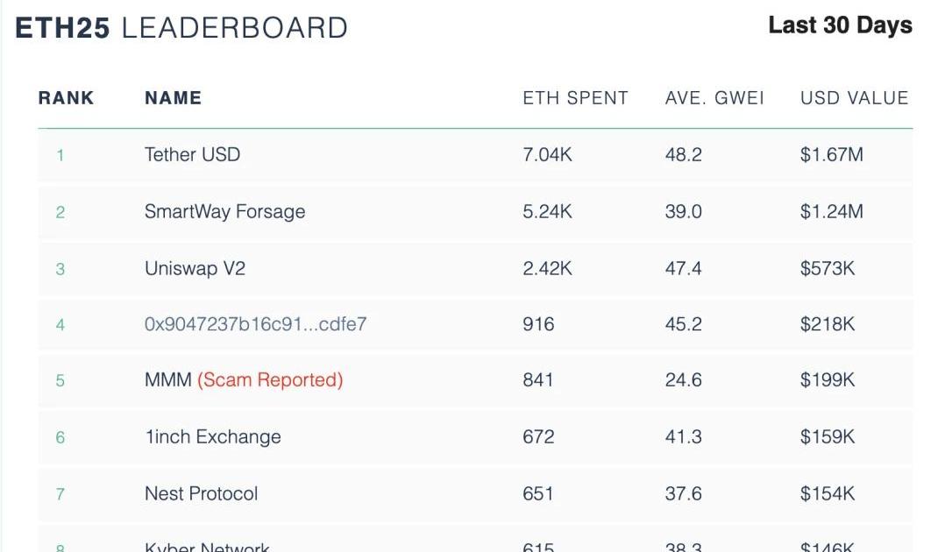Sort by ETH SPENT column header

coord(575,98)
